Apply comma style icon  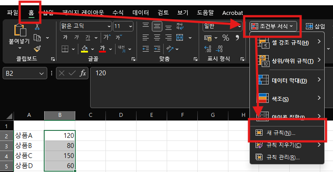[x=238, y=38]
